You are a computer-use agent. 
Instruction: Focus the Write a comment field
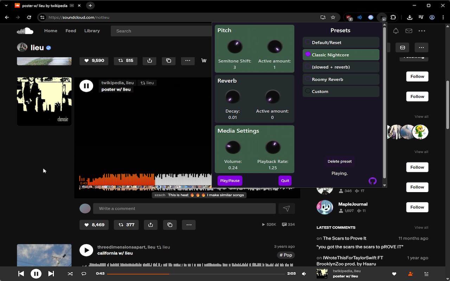click(184, 209)
